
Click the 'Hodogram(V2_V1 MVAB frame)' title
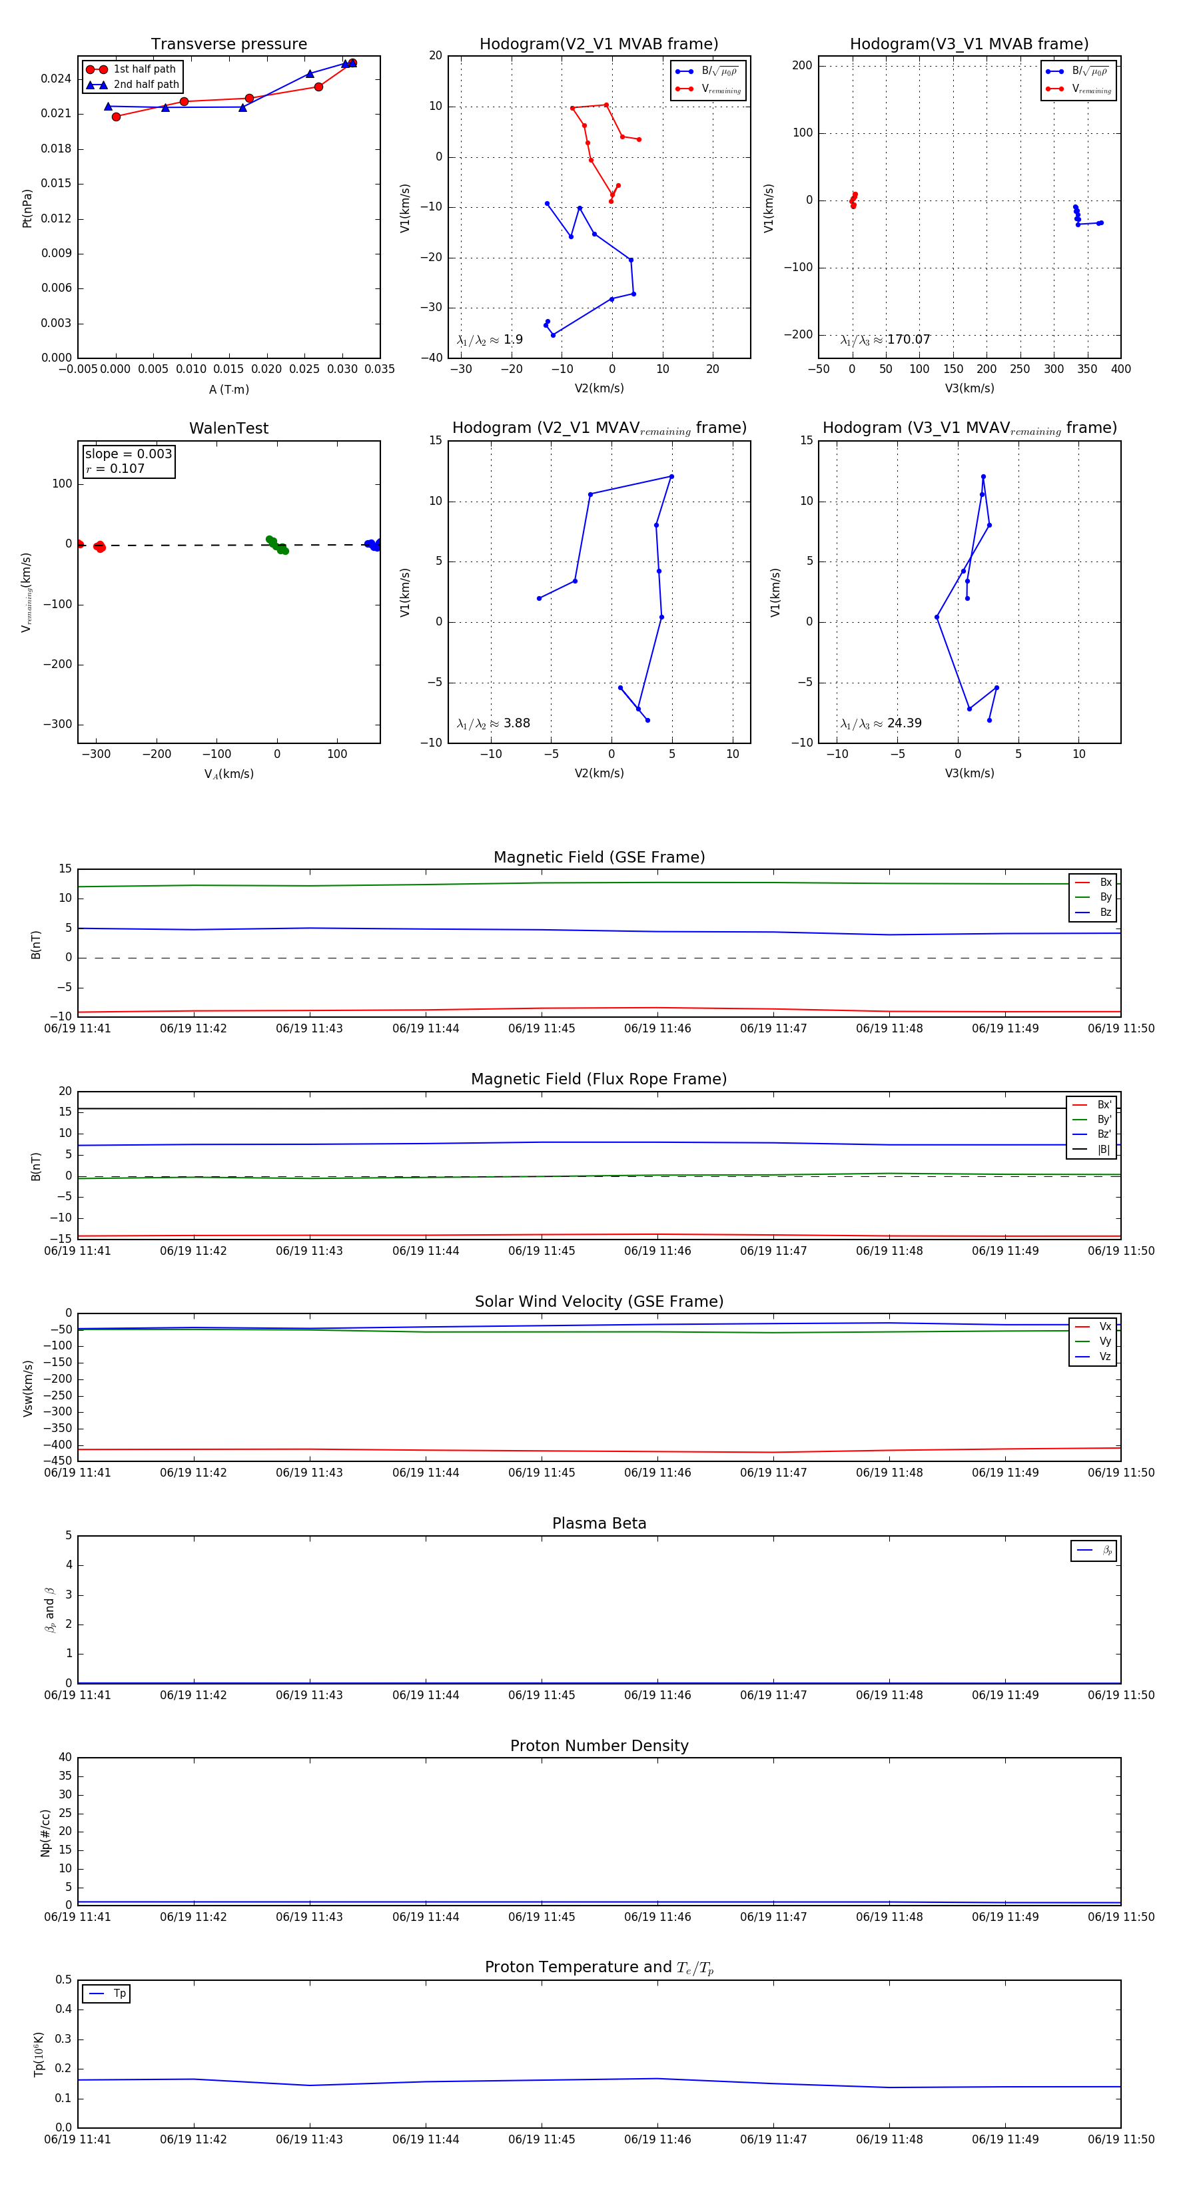click(598, 45)
